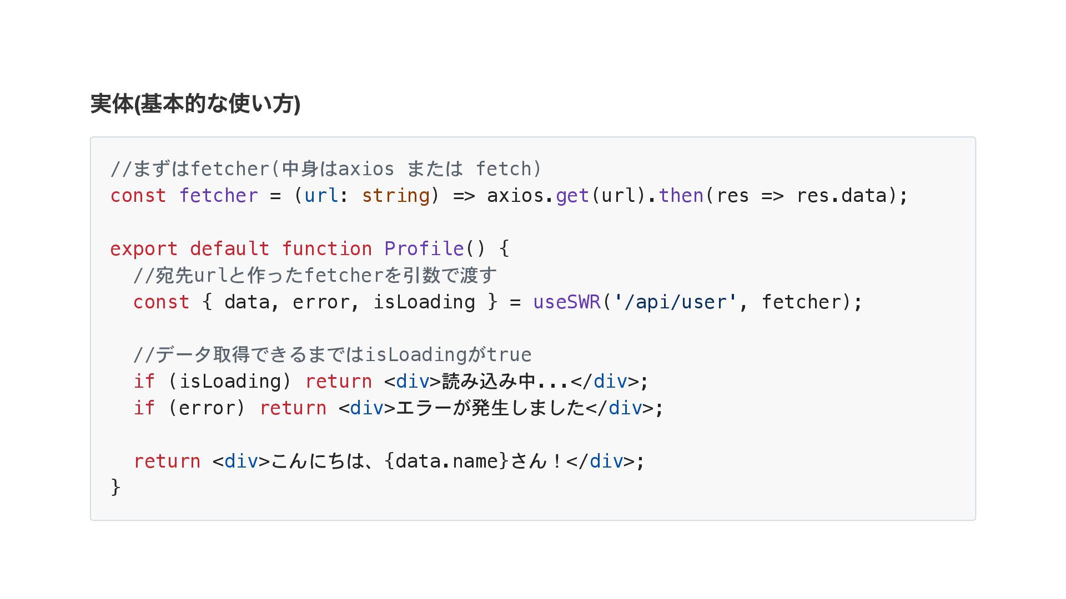Click the 読み込み中... loading text

click(505, 382)
